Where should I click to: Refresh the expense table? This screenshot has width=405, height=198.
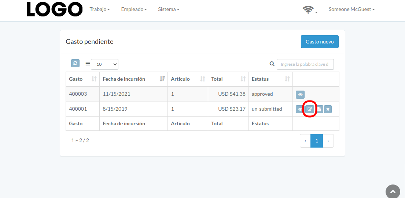[75, 63]
